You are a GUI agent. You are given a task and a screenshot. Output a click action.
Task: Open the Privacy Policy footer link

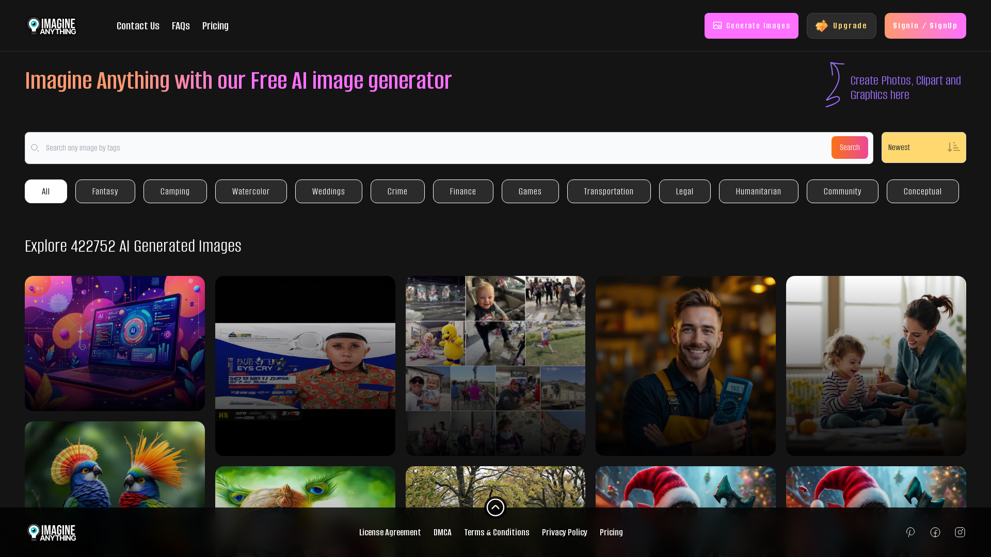[x=564, y=532]
